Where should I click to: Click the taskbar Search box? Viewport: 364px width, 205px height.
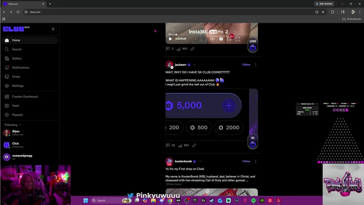tap(111, 200)
